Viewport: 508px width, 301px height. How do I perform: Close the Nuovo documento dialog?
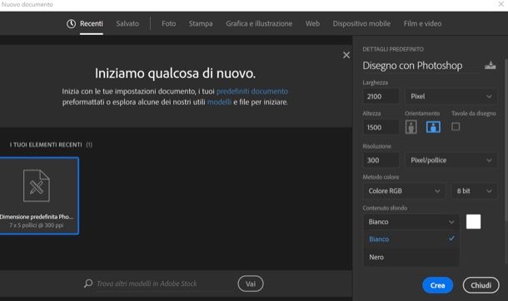501,4
